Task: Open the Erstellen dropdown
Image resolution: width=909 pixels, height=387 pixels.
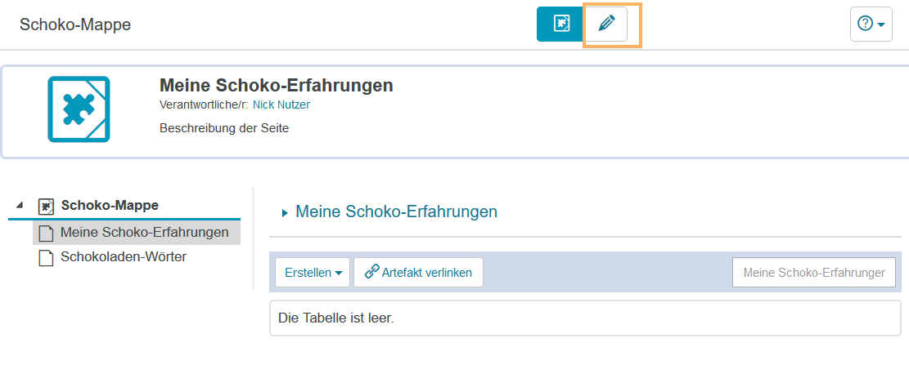Action: click(x=313, y=273)
